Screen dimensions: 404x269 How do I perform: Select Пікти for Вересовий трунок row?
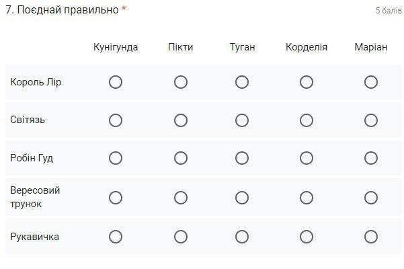pyautogui.click(x=181, y=198)
